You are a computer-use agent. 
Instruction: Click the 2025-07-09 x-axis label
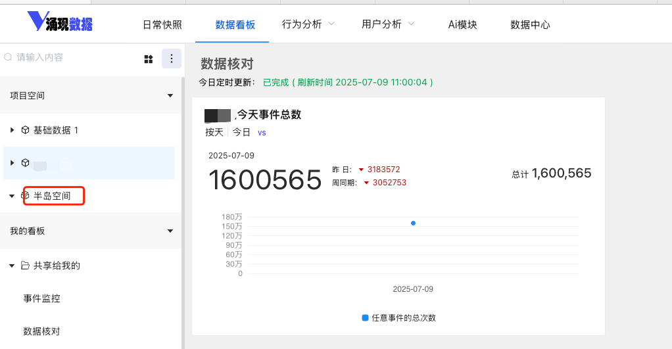coord(413,289)
